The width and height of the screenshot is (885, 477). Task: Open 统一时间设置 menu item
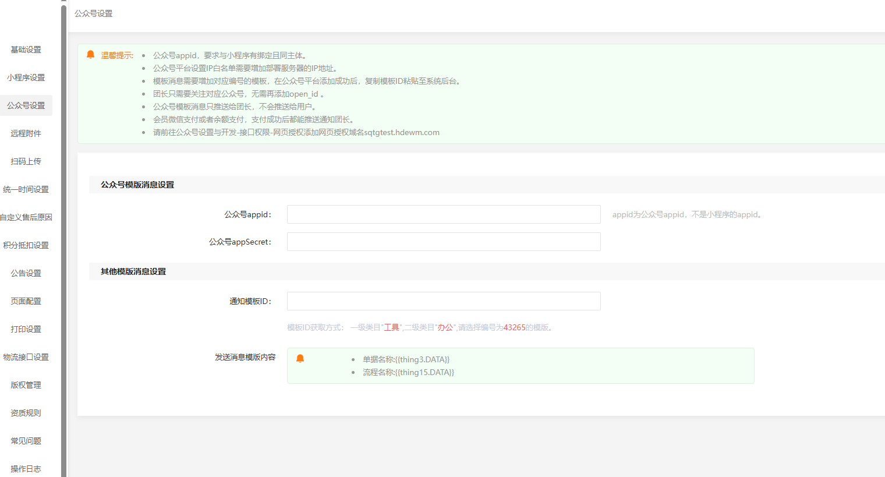pyautogui.click(x=26, y=189)
